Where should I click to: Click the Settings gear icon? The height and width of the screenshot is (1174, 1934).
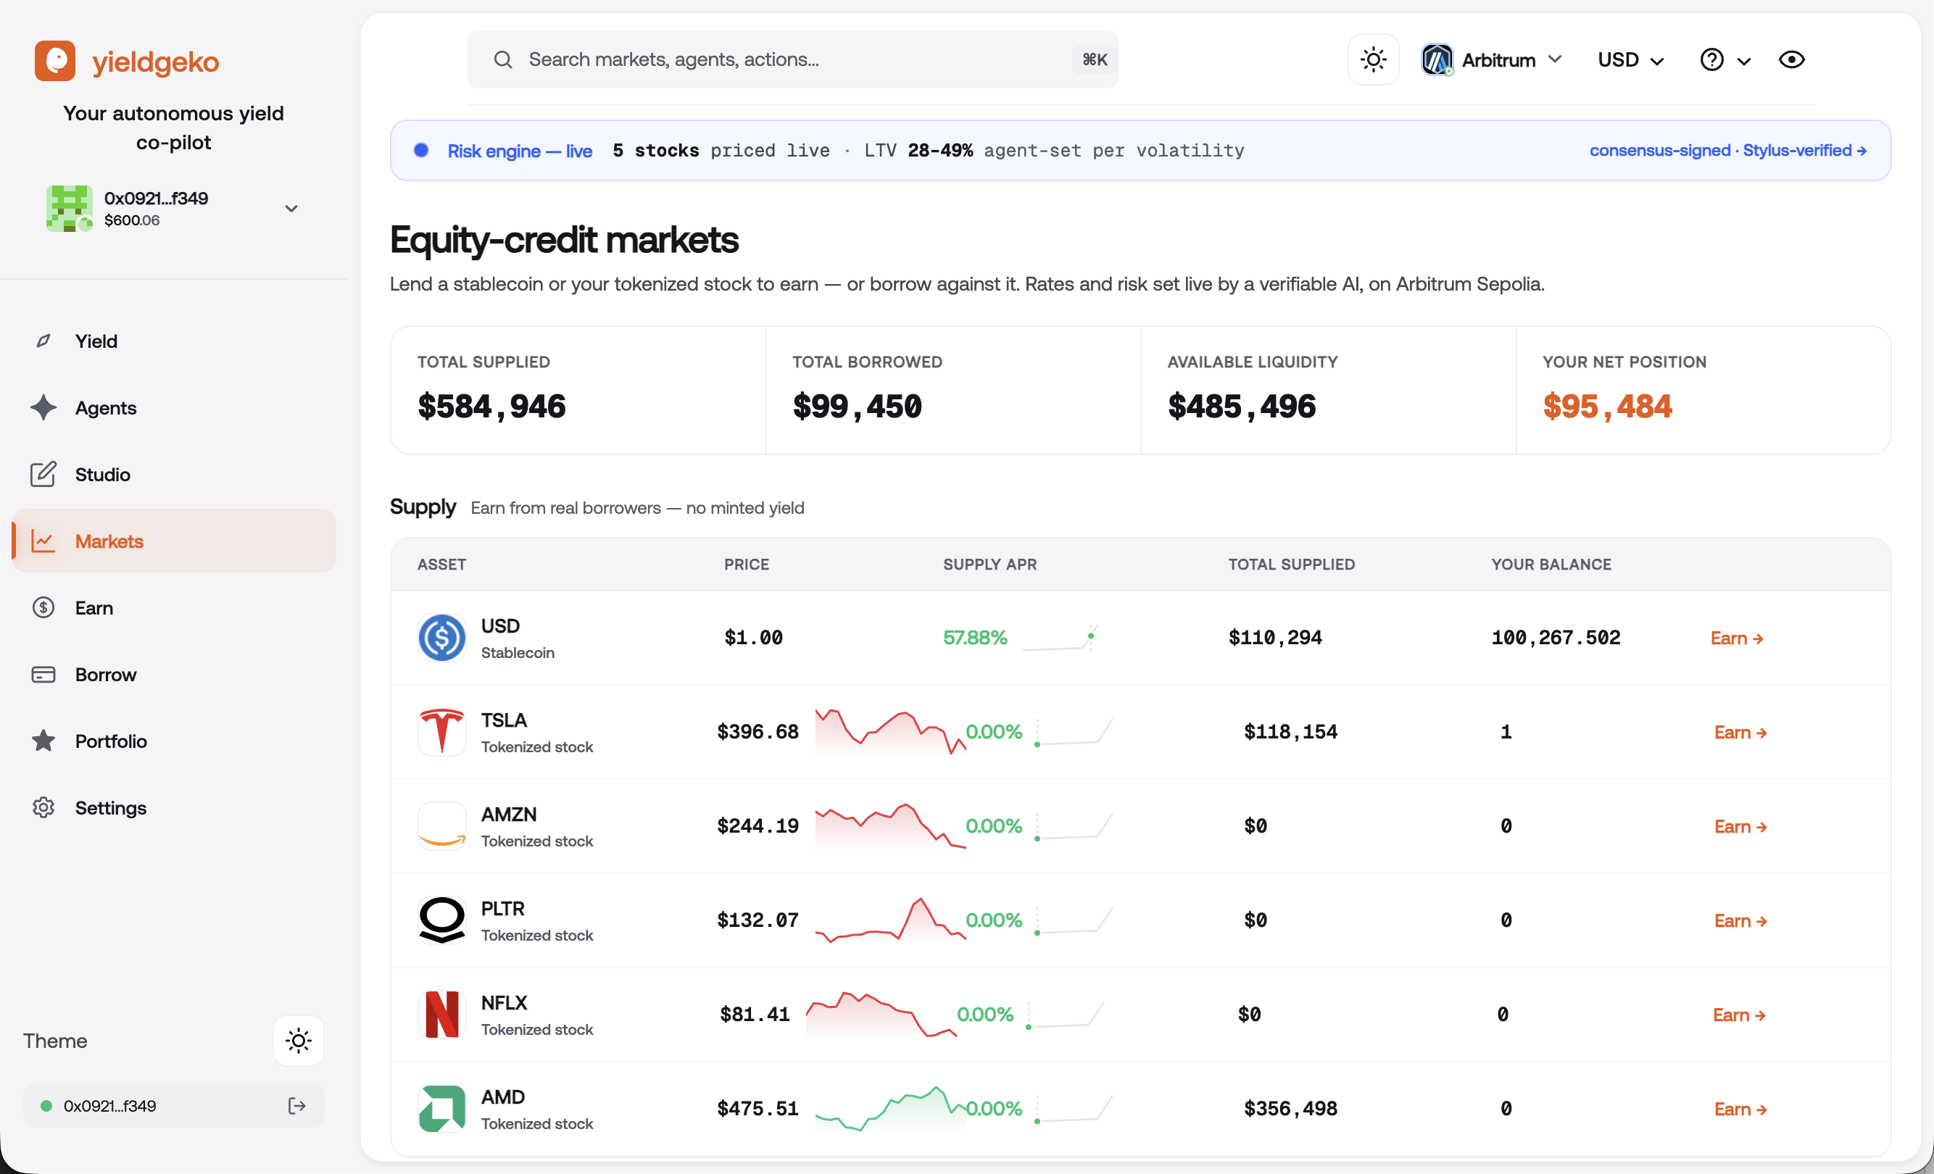[x=43, y=807]
